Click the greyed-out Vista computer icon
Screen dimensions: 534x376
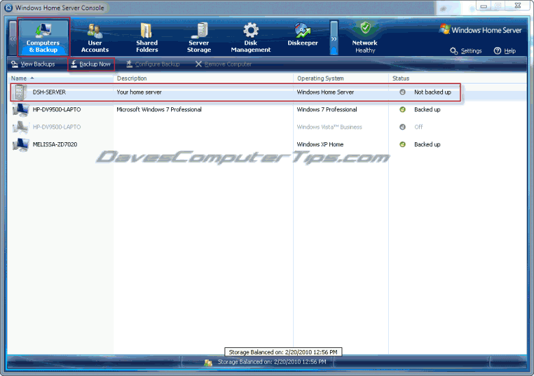pos(21,127)
